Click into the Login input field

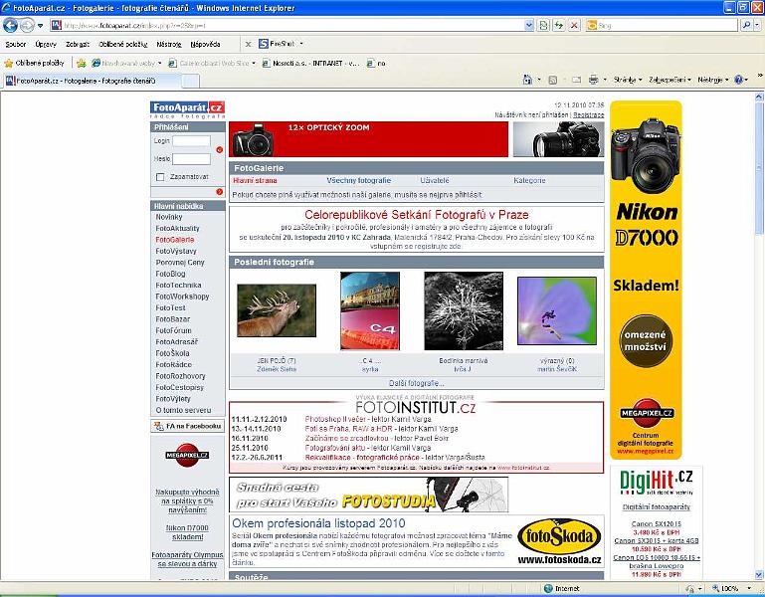[191, 141]
